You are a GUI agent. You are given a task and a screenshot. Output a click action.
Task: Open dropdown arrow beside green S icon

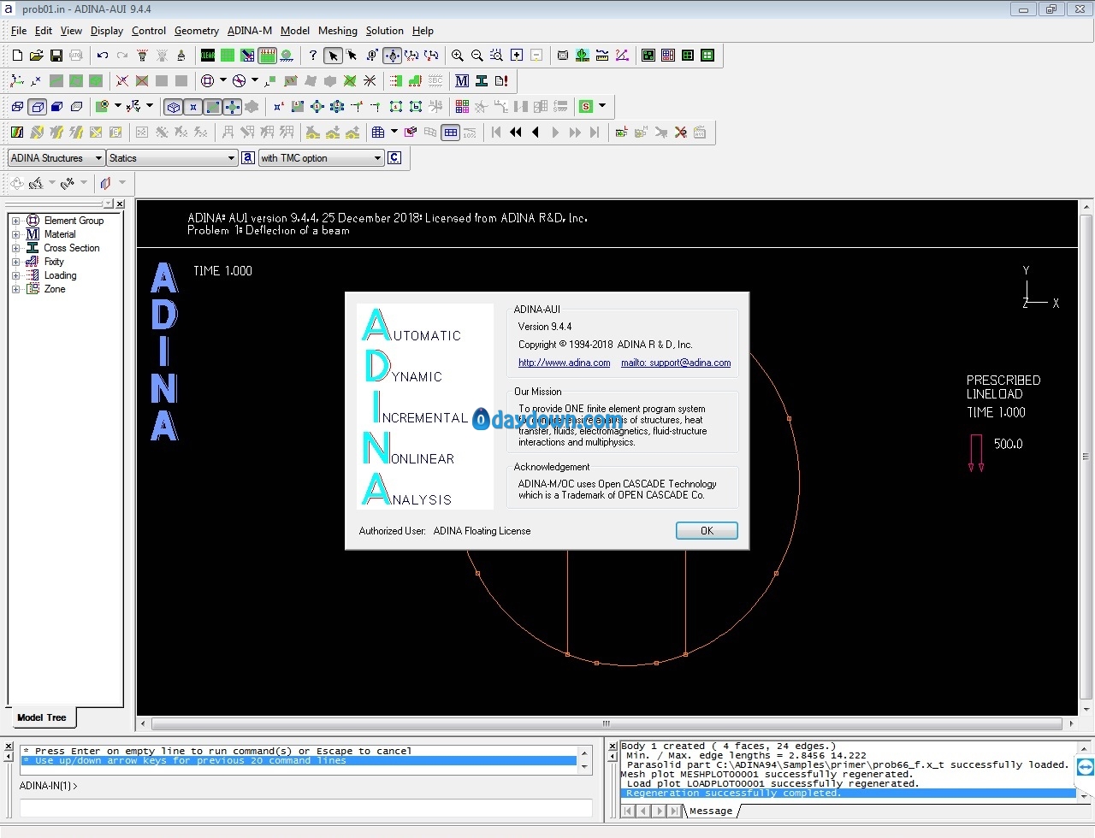pos(602,106)
